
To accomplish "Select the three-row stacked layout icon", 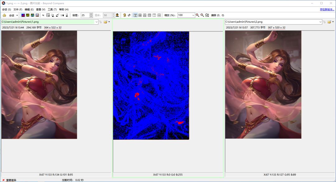I will point(140,15).
